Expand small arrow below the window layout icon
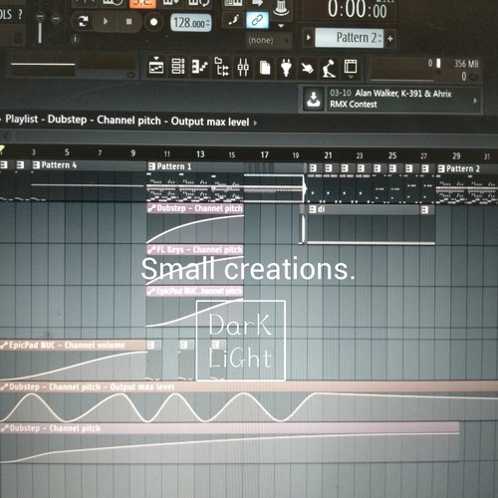The height and width of the screenshot is (498, 498). coord(351,78)
